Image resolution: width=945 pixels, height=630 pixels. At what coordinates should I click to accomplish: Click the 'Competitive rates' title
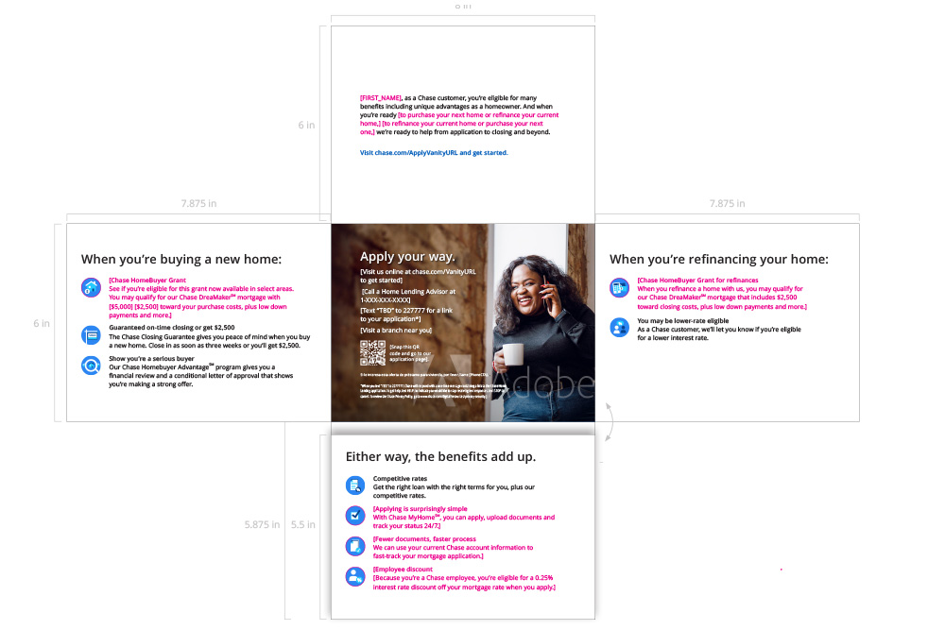click(x=400, y=479)
